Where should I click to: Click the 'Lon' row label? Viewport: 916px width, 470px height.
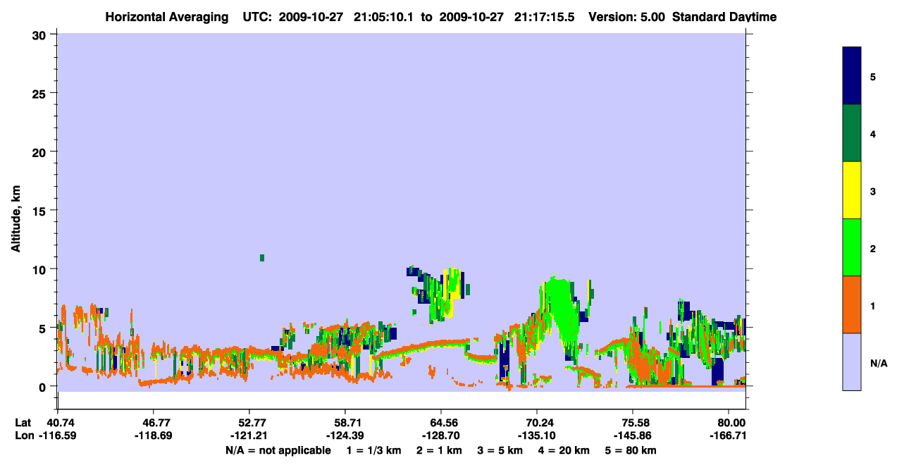[23, 435]
